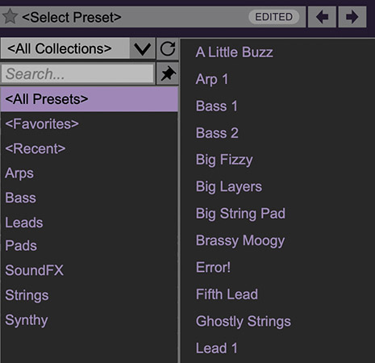Show the Recent presets list
This screenshot has width=375, height=363.
click(35, 148)
